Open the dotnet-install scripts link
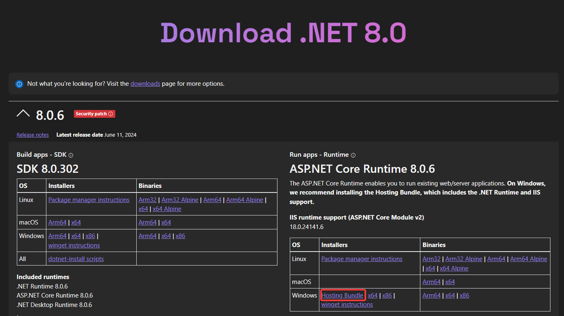Viewport: 564px width, 316px height. [76, 259]
